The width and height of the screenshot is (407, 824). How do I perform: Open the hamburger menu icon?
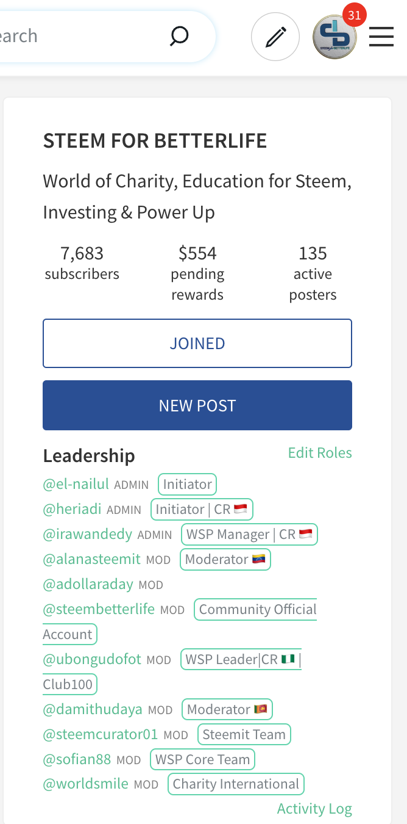point(381,38)
